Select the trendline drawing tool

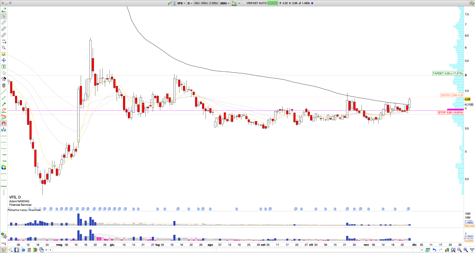(x=3, y=92)
